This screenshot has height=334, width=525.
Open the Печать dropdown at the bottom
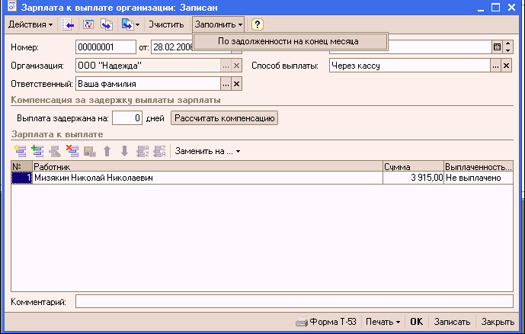[382, 322]
